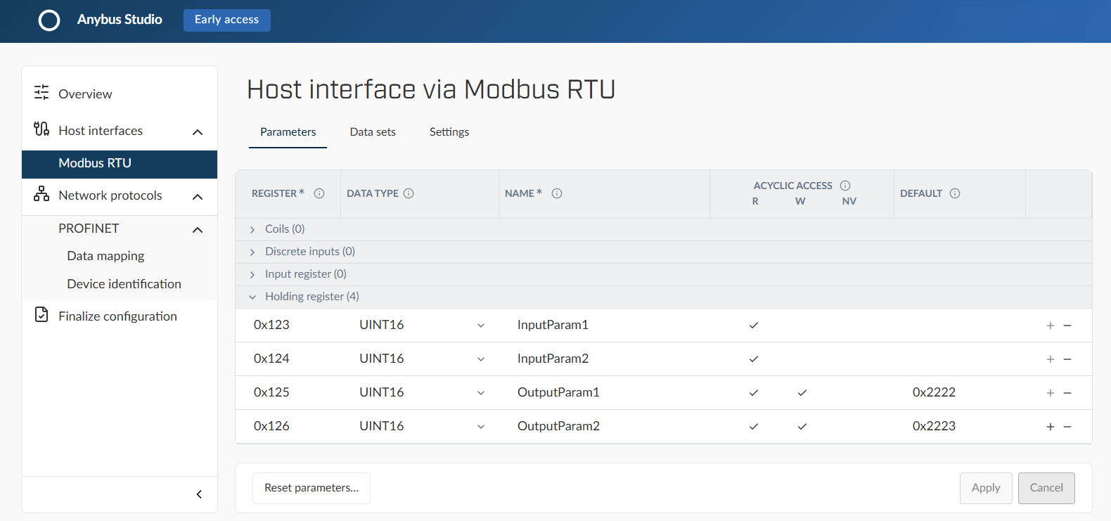The width and height of the screenshot is (1111, 521).
Task: Add a row after InputParam1 with plus
Action: (x=1051, y=326)
